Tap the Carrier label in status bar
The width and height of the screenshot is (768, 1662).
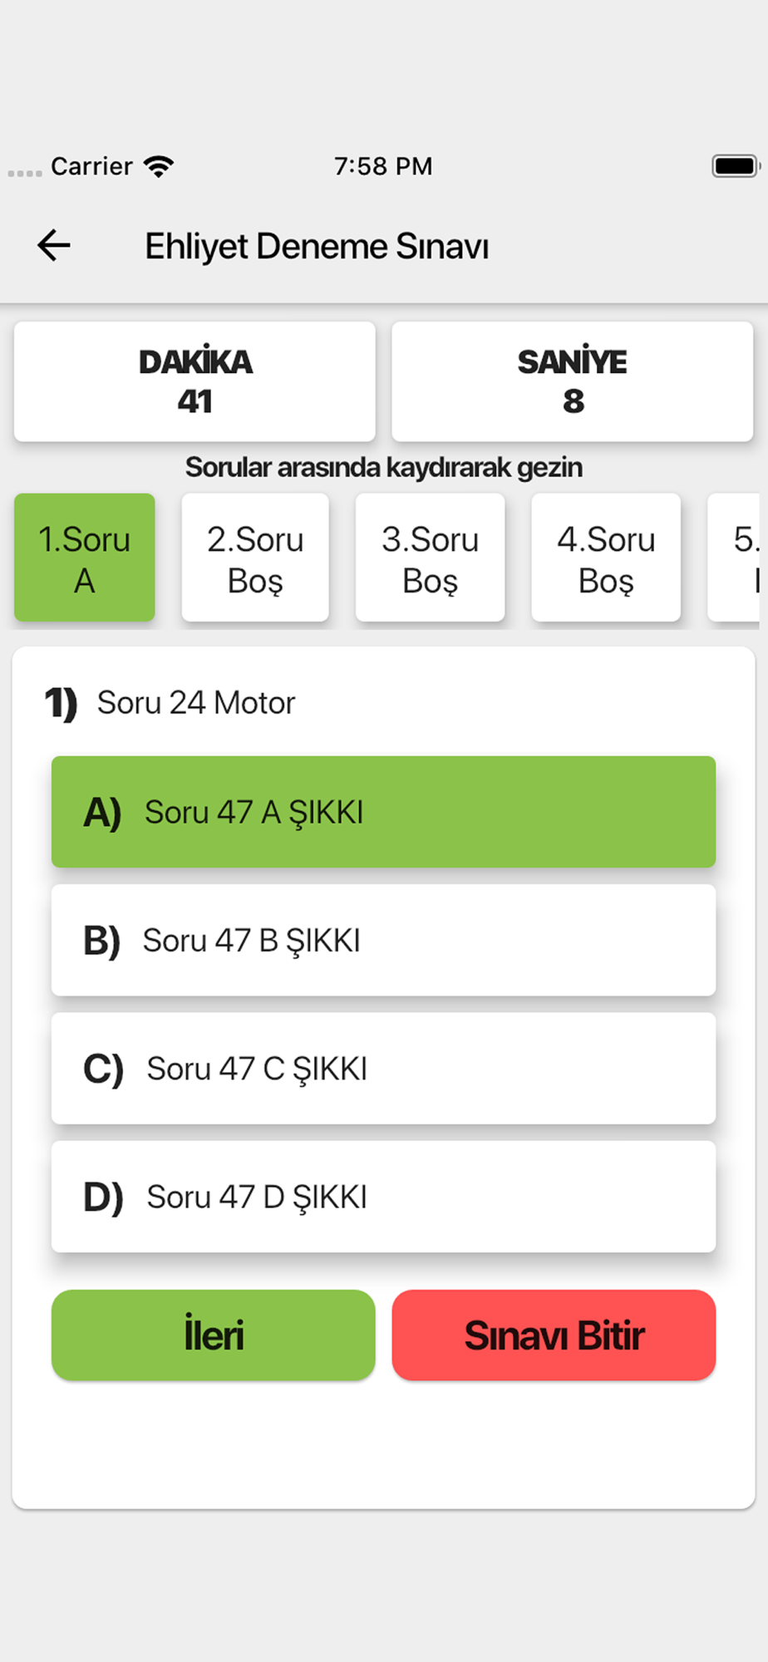point(91,166)
